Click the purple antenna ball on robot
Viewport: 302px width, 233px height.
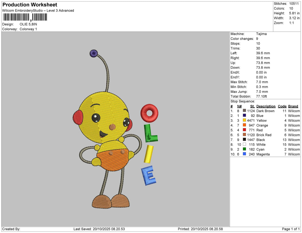tap(94, 53)
